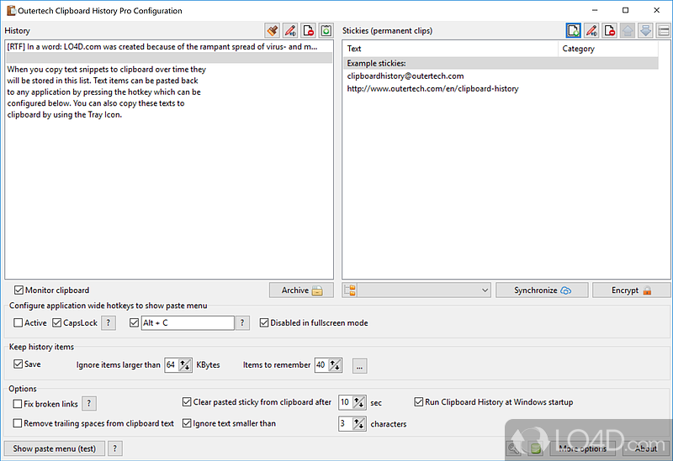Open the stickies category dropdown
Image resolution: width=673 pixels, height=461 pixels.
[x=423, y=290]
